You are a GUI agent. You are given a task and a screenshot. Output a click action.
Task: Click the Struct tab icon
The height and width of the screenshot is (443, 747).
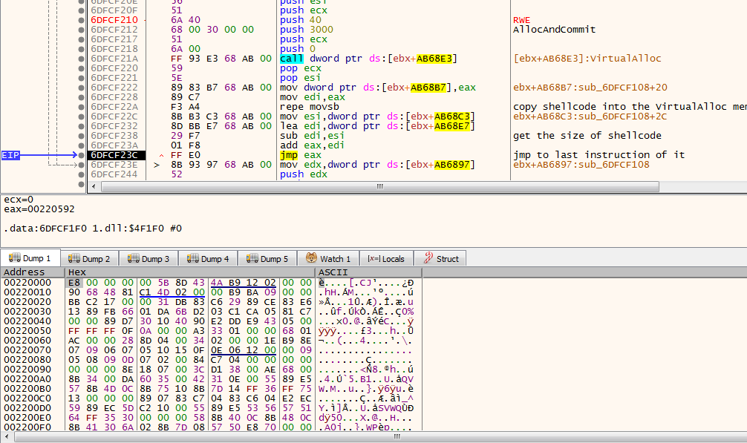point(428,259)
